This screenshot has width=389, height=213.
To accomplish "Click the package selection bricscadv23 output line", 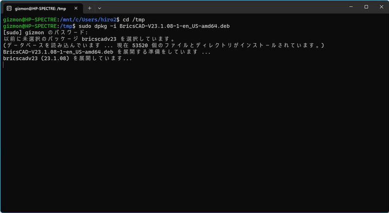I will click(89, 39).
